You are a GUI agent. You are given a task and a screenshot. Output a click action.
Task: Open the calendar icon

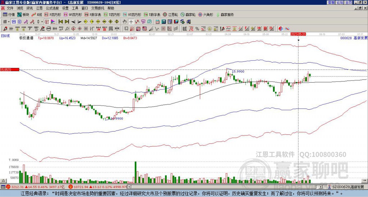(157, 22)
